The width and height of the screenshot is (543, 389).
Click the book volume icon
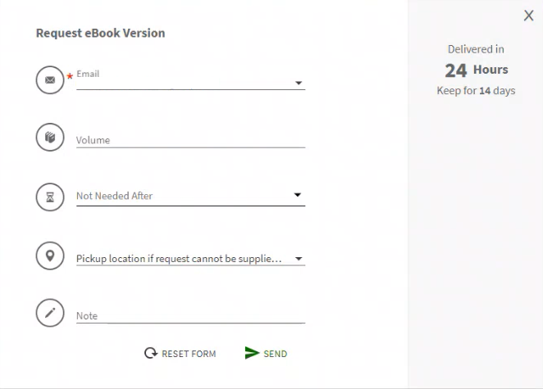click(49, 137)
